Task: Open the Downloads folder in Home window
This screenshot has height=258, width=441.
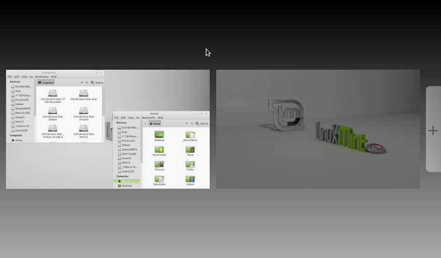Action: click(159, 151)
